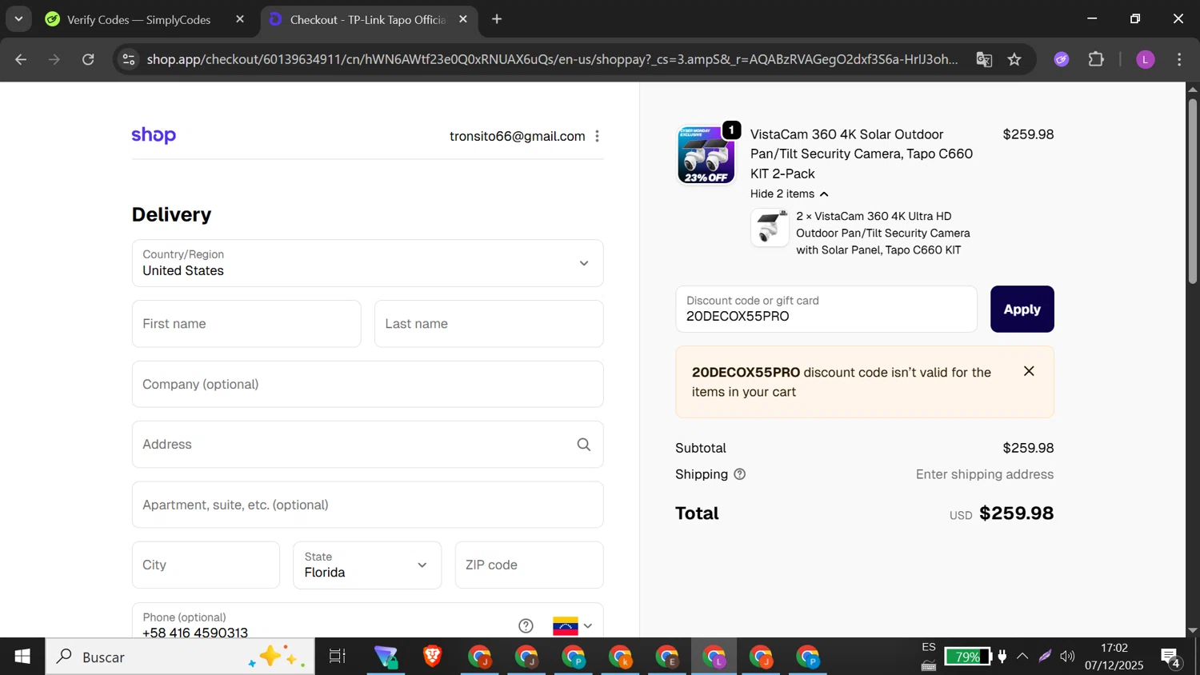
Task: Open the Windows Start menu
Action: tap(22, 657)
